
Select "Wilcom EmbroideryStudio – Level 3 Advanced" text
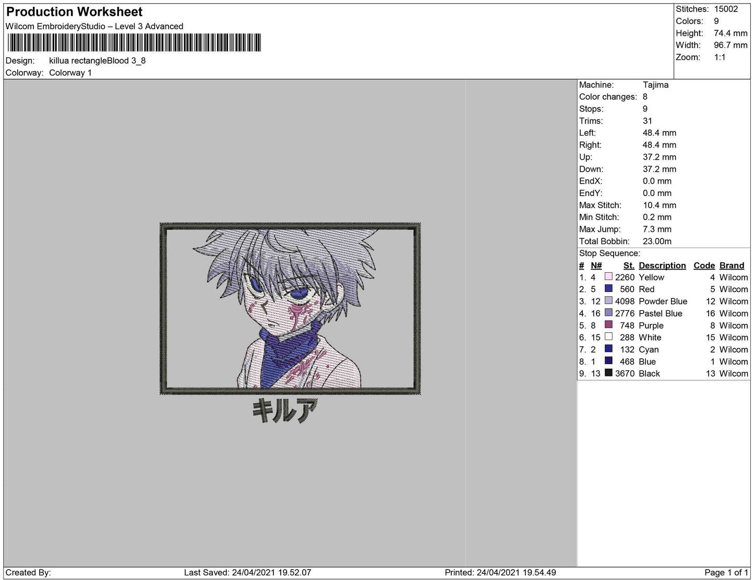94,27
